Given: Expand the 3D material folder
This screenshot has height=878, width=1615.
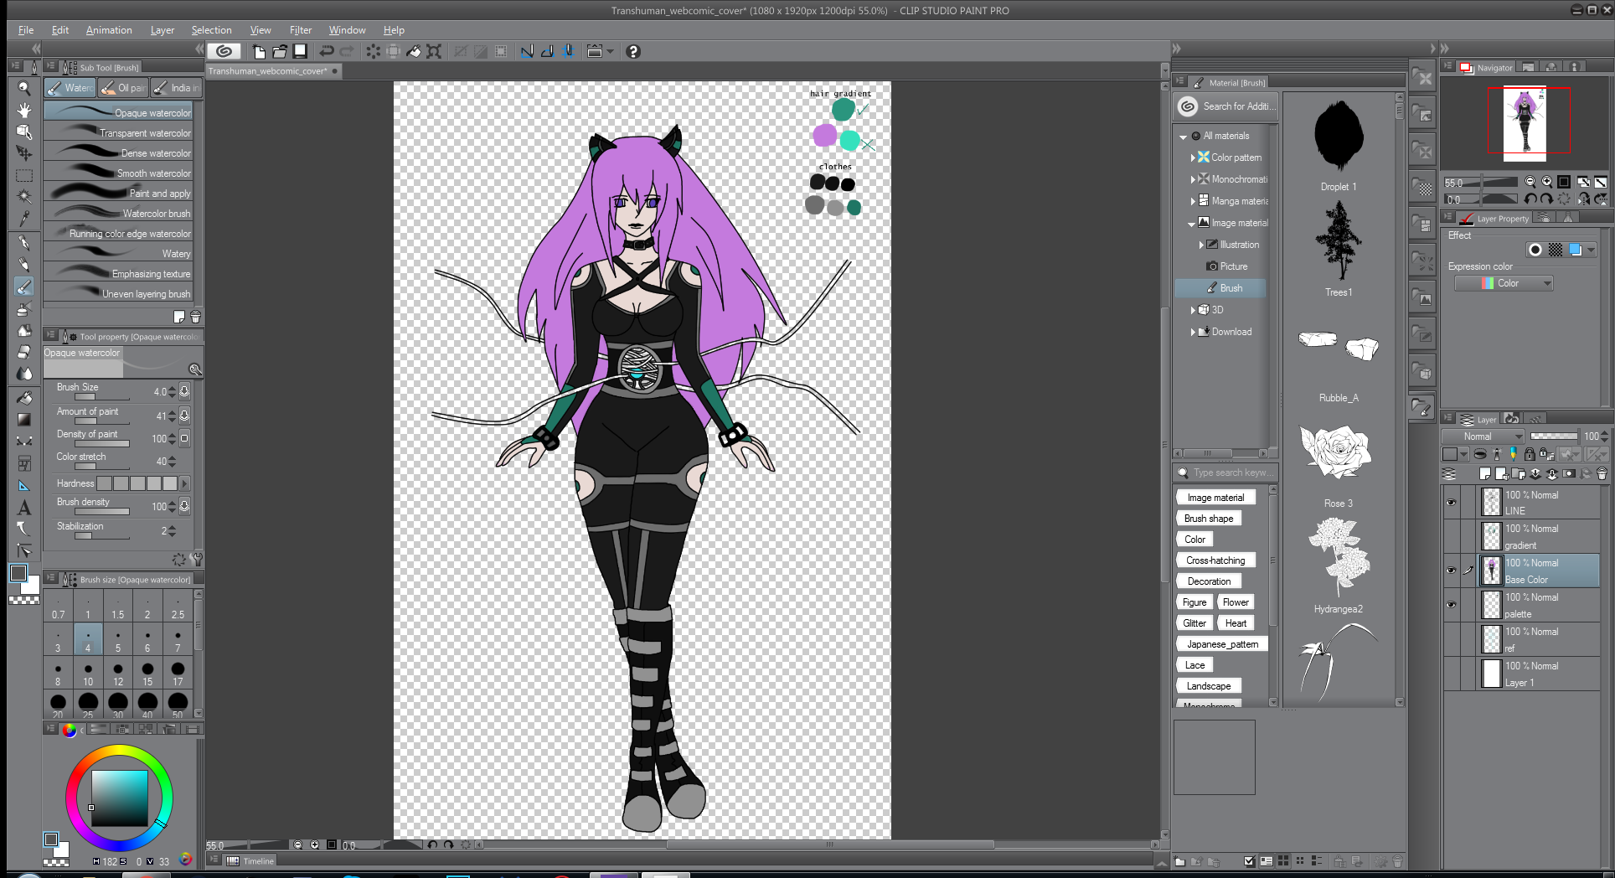Looking at the screenshot, I should [1193, 310].
